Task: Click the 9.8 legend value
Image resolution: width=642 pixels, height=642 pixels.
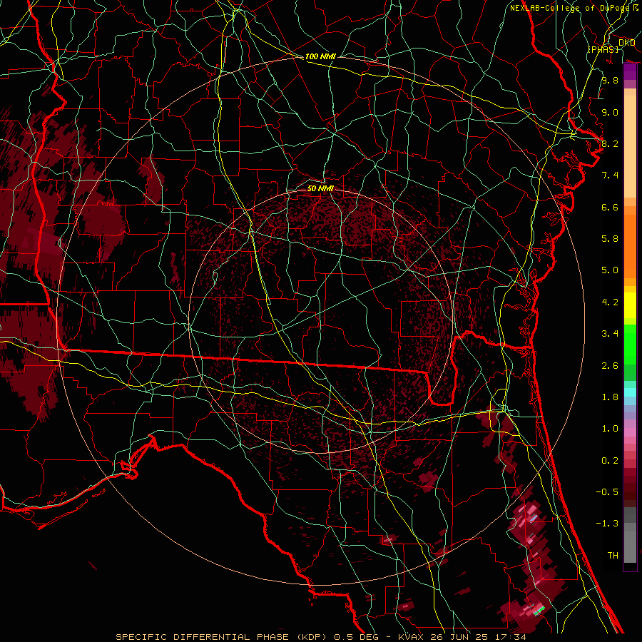Action: (x=610, y=80)
